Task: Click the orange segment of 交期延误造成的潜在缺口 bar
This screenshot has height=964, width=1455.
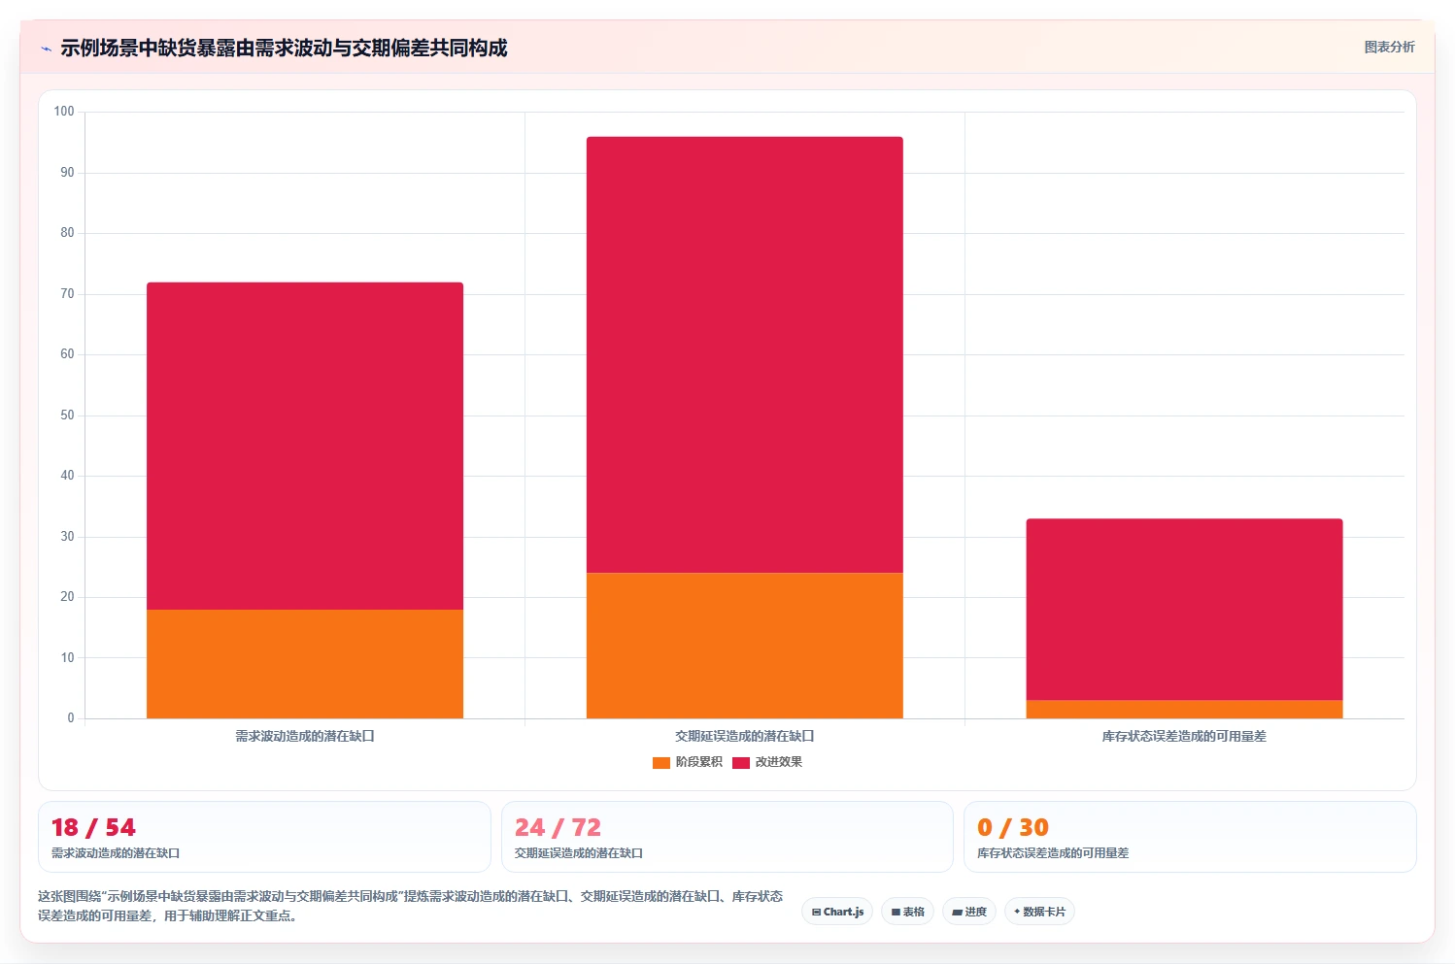Action: pyautogui.click(x=745, y=646)
